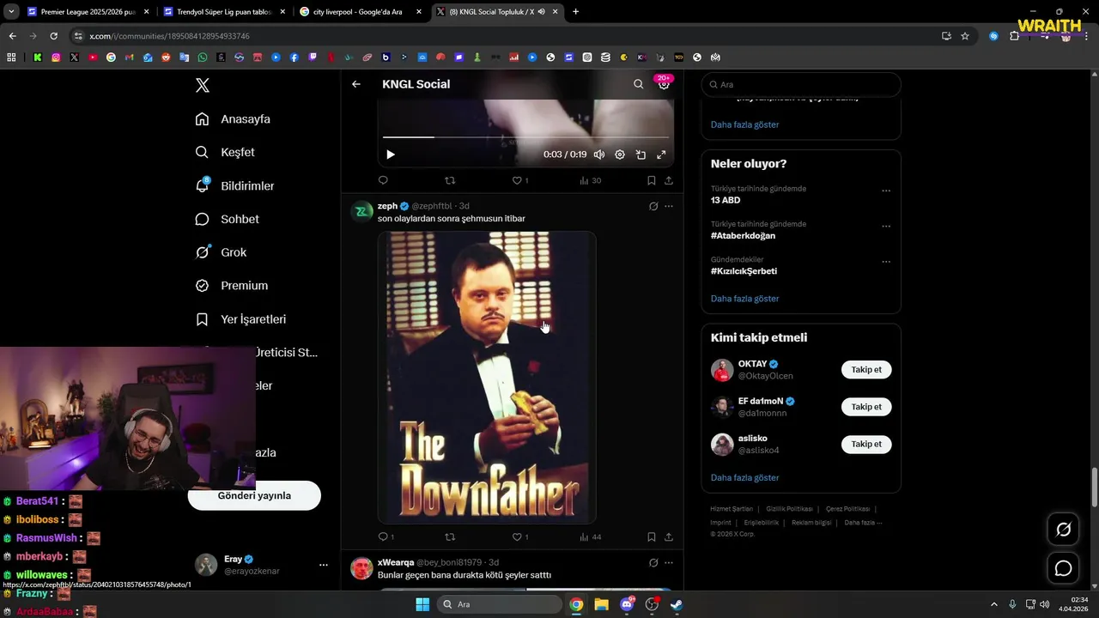
Task: Click the Ara search field on X
Action: (x=801, y=84)
